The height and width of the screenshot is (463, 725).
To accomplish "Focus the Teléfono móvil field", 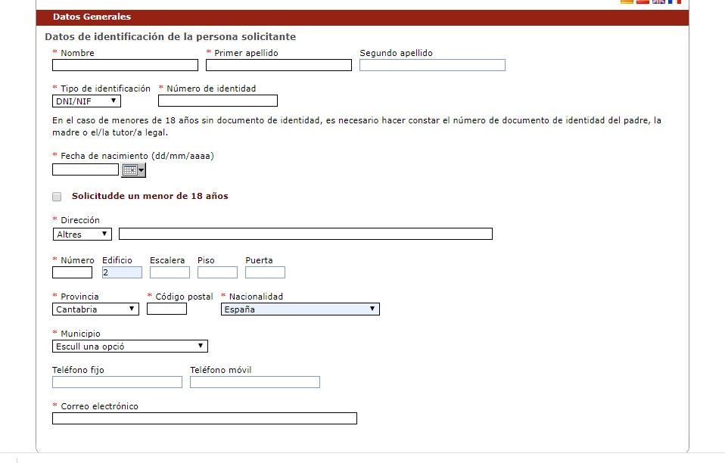I will [255, 382].
